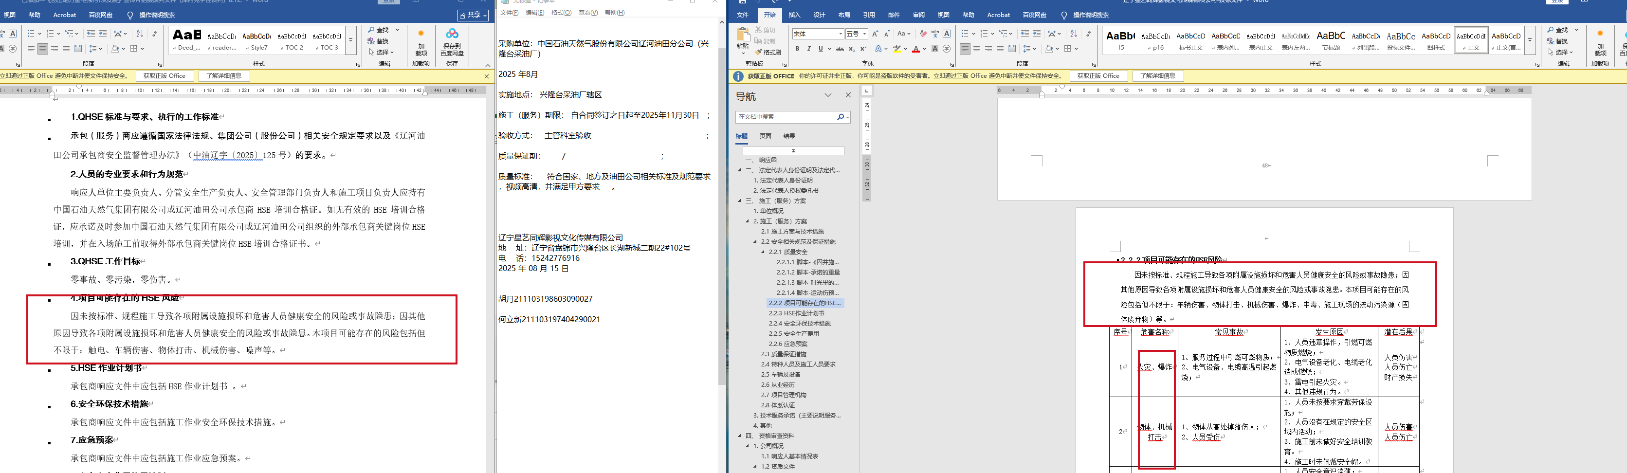
Task: Align text right in right Word window
Action: (x=988, y=49)
